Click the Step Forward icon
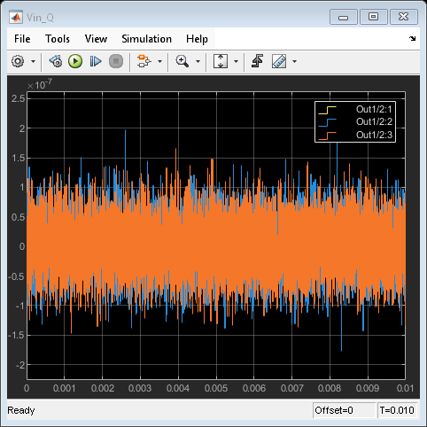 click(x=96, y=61)
